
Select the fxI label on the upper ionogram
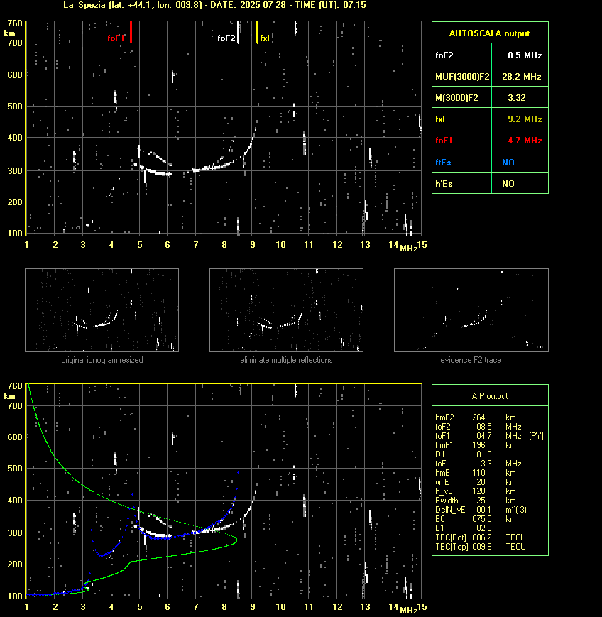tap(265, 38)
